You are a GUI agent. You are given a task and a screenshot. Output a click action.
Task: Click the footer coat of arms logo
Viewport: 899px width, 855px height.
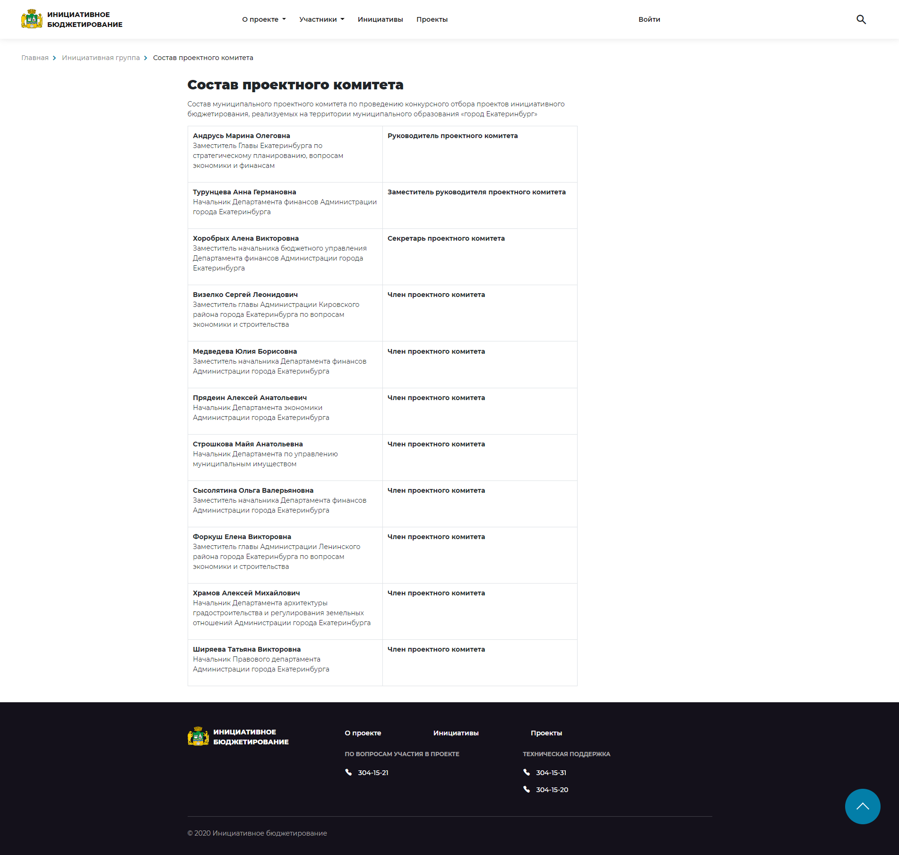click(198, 737)
